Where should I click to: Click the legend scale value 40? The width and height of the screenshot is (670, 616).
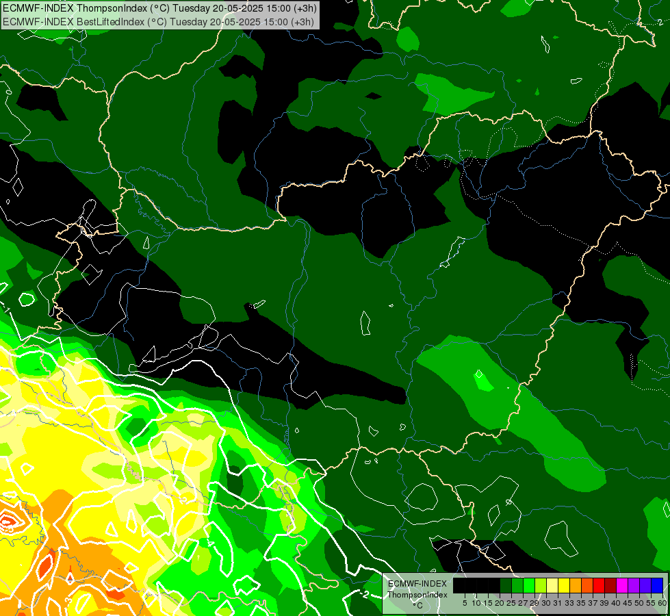pyautogui.click(x=616, y=603)
